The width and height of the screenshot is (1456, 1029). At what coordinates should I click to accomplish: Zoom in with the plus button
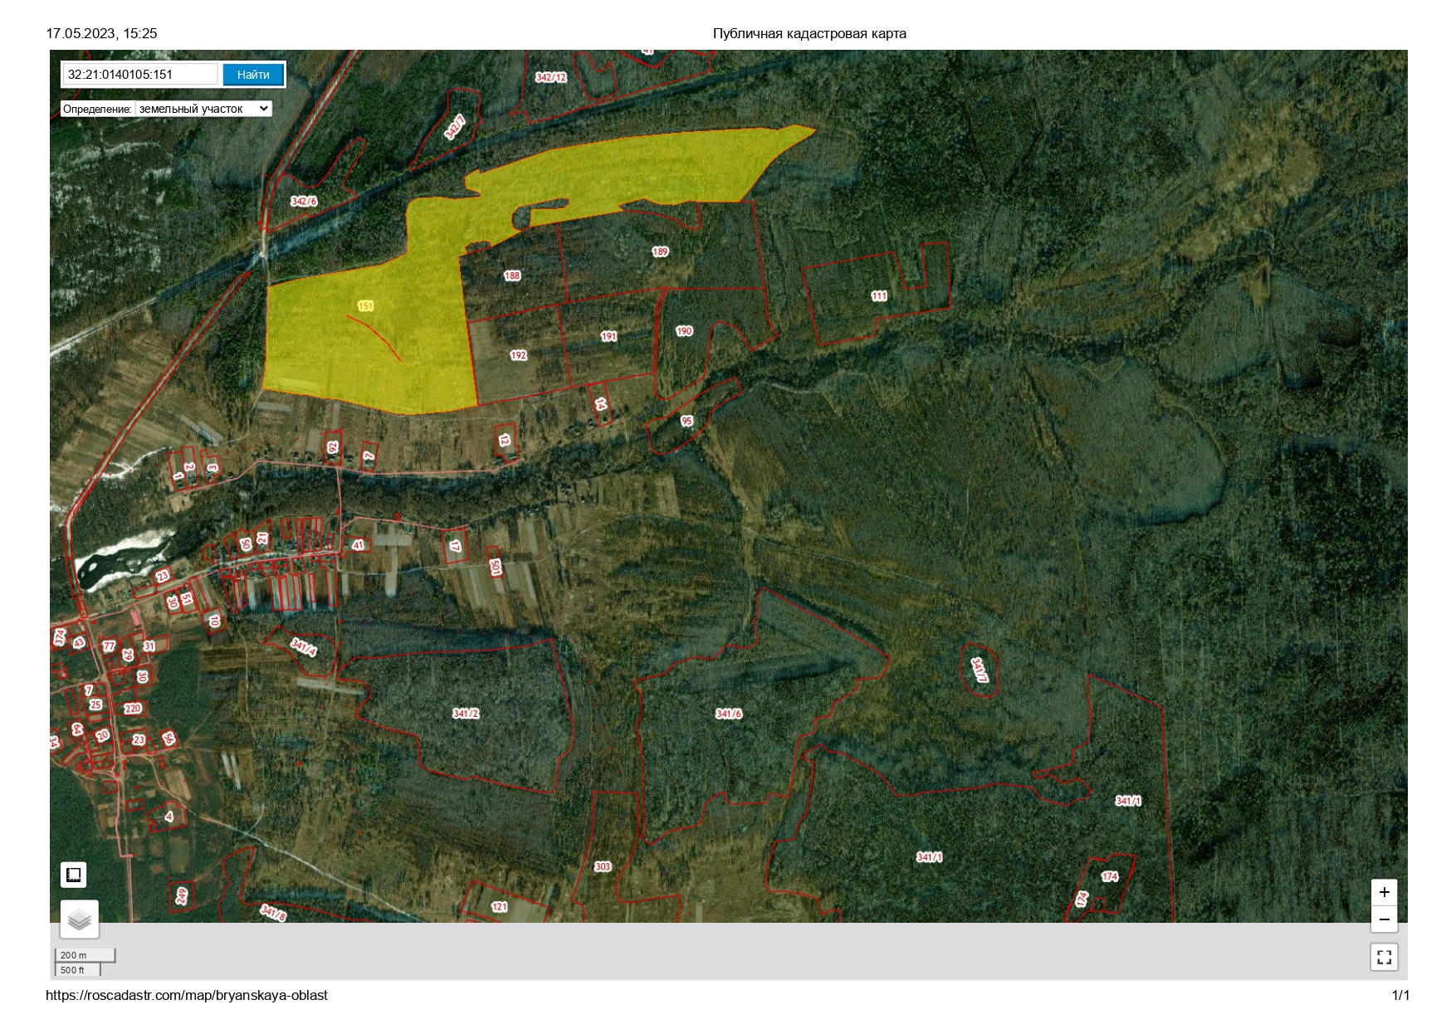click(x=1384, y=892)
